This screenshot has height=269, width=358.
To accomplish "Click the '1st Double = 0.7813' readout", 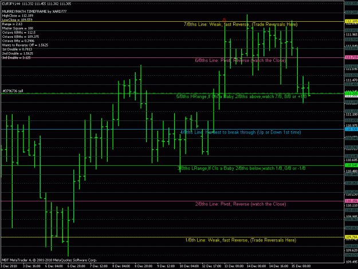I will click(x=17, y=49).
